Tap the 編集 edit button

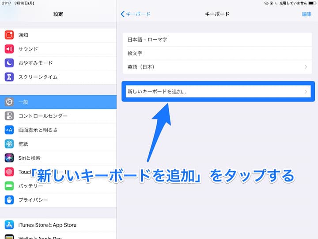click(307, 14)
